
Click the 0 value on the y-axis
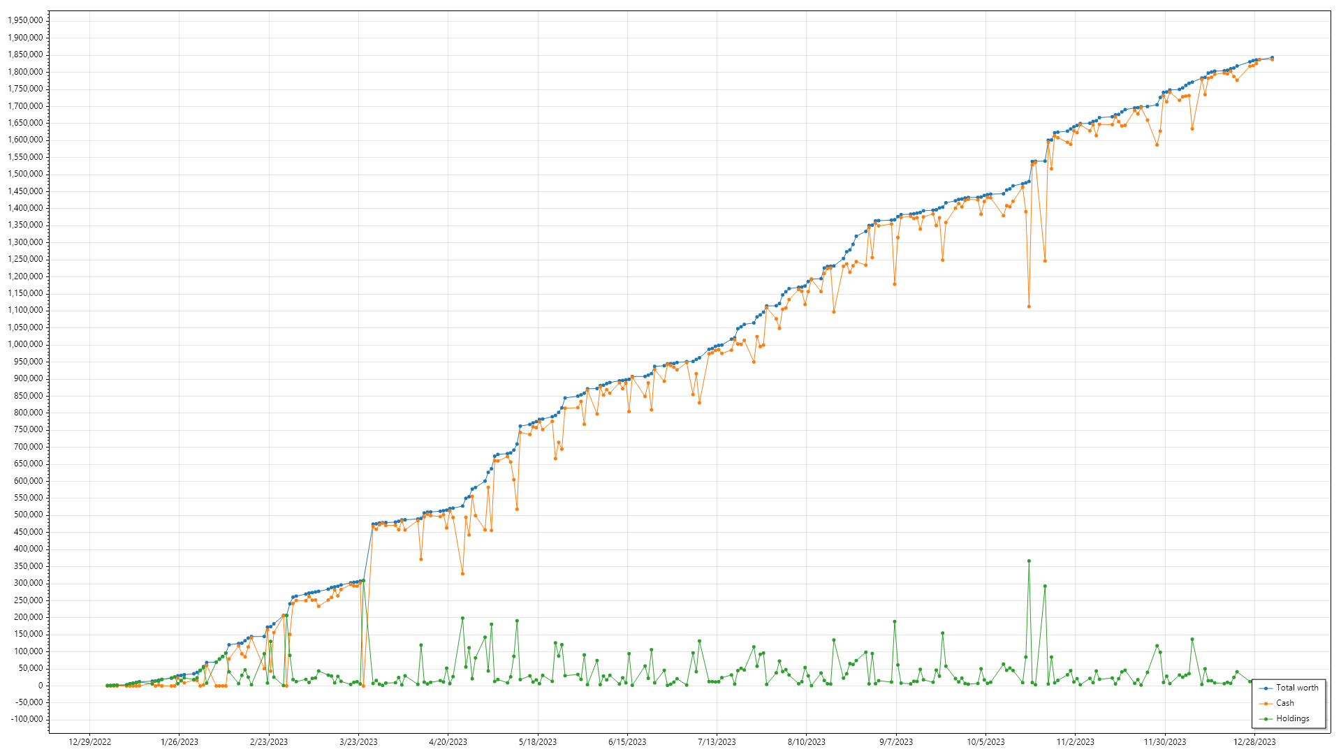(x=41, y=686)
